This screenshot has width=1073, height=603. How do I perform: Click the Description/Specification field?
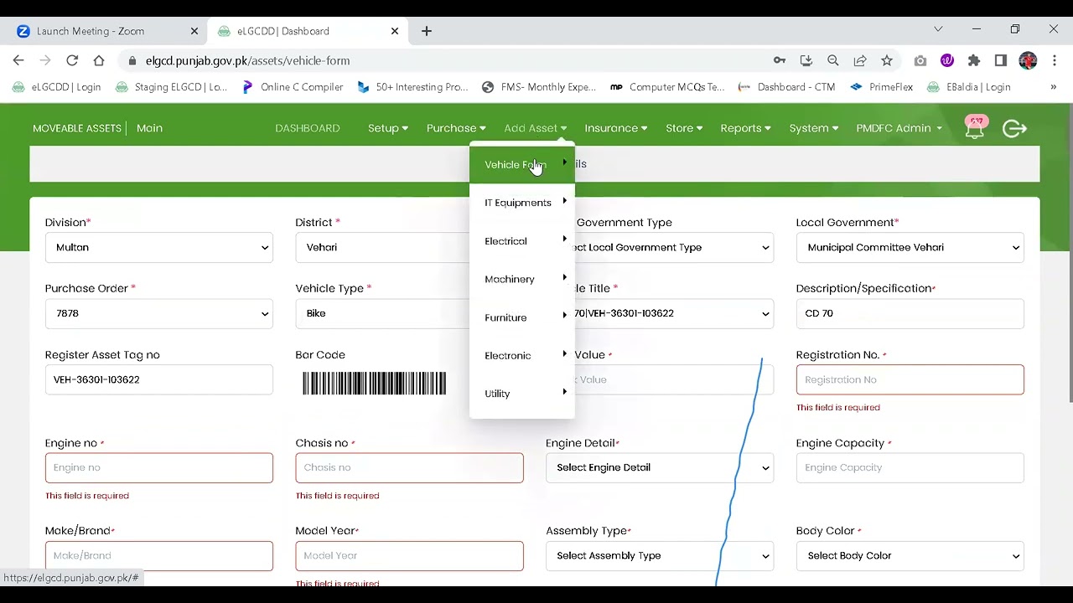coord(910,313)
